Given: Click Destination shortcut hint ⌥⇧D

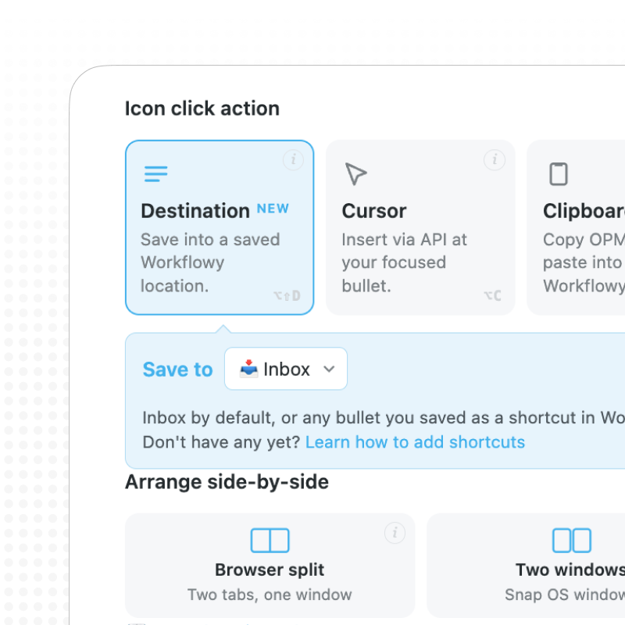Looking at the screenshot, I should 287,296.
